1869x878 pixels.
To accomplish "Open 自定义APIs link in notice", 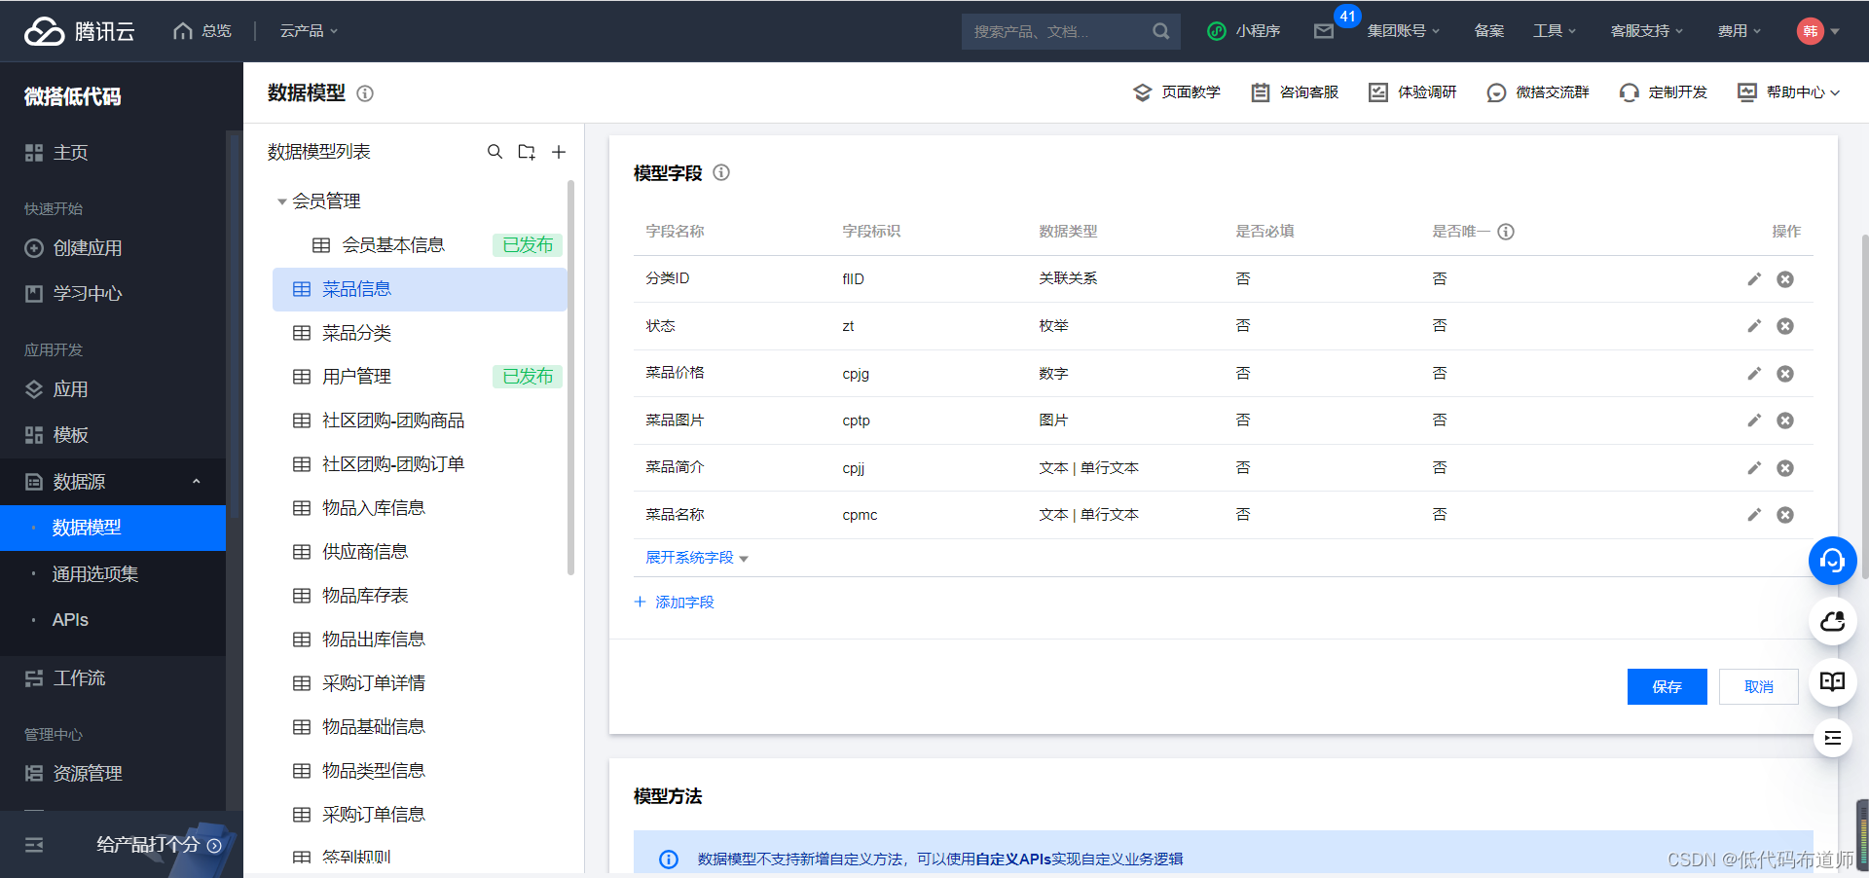I will [1013, 860].
